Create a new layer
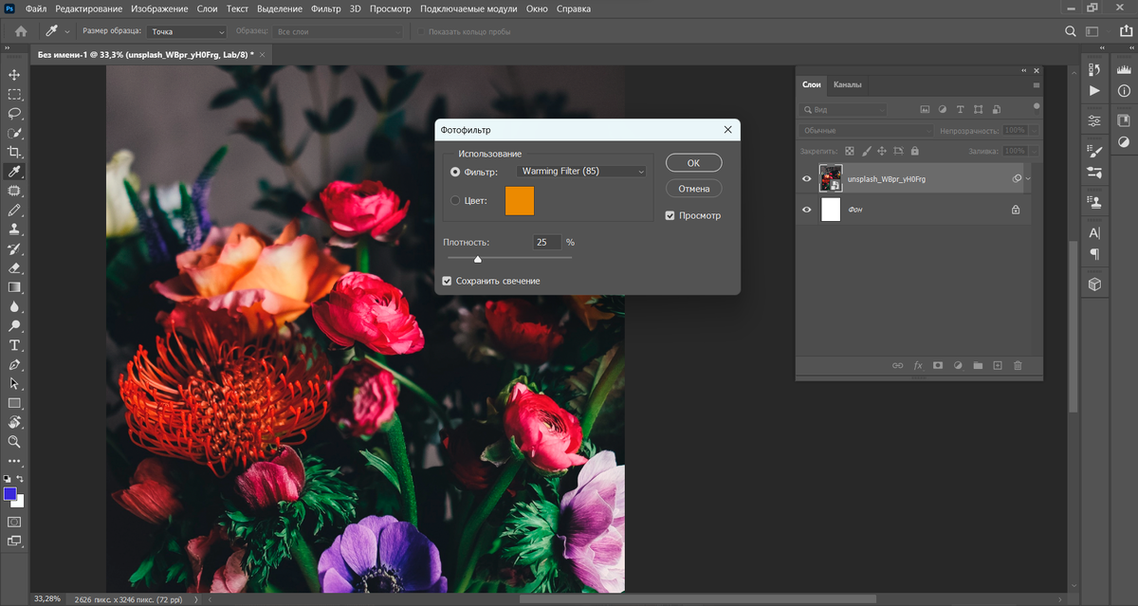1138x606 pixels. click(998, 365)
